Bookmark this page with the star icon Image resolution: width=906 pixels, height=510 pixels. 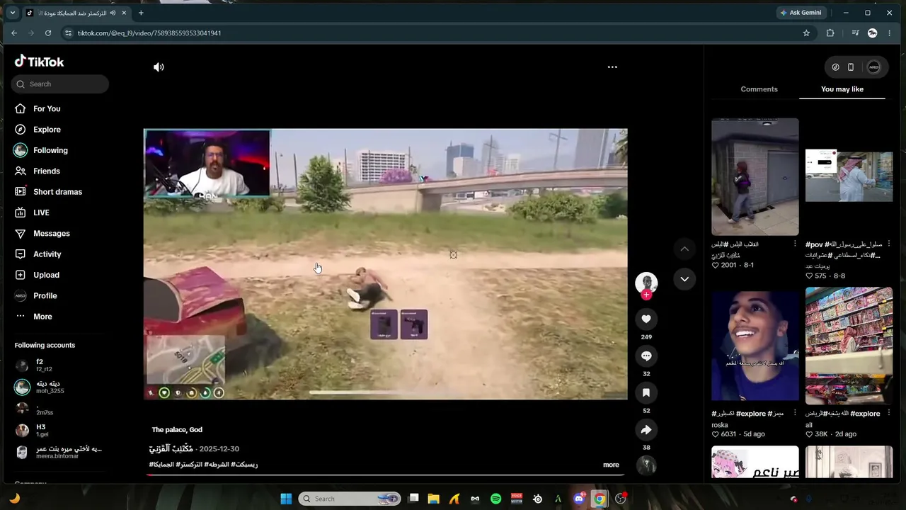tap(806, 33)
